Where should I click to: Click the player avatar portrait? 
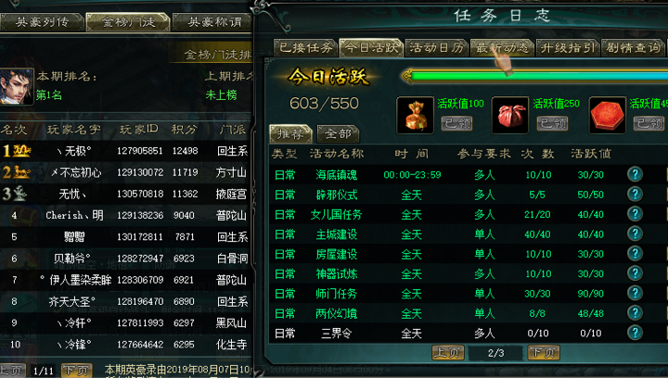tap(16, 86)
